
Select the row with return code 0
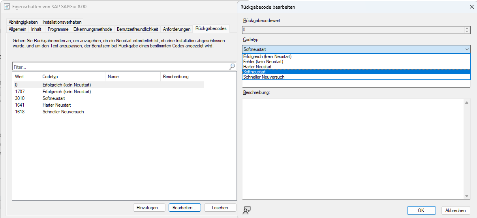(109, 85)
